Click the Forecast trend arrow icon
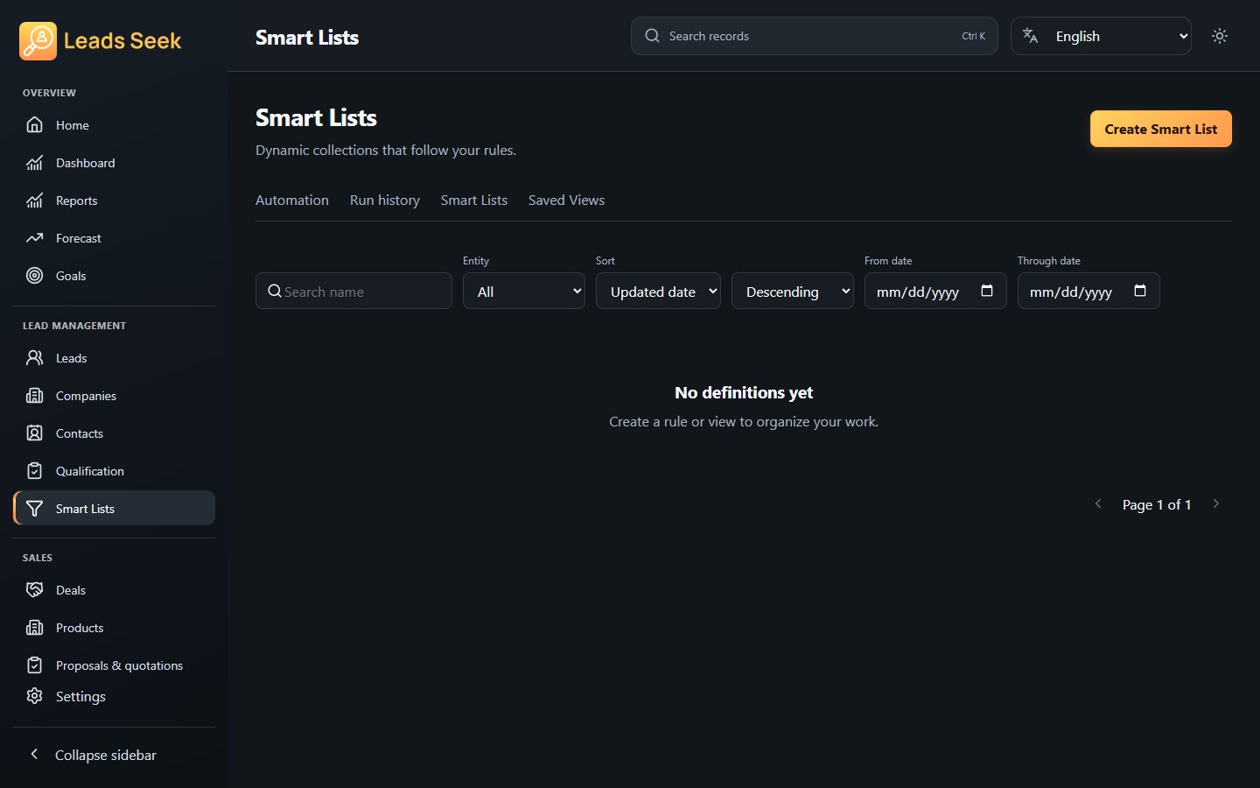Image resolution: width=1260 pixels, height=788 pixels. (x=34, y=238)
